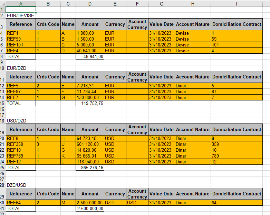Viewport: 270px width, 215px height.
Task: Select cell REF12
Action: coord(21,162)
